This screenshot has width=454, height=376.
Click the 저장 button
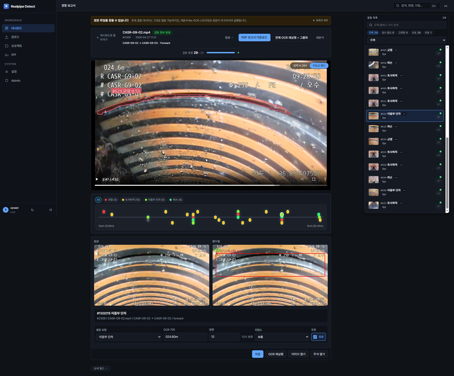pyautogui.click(x=257, y=354)
